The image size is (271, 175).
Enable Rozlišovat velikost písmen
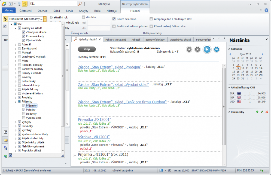pyautogui.click(x=114, y=26)
